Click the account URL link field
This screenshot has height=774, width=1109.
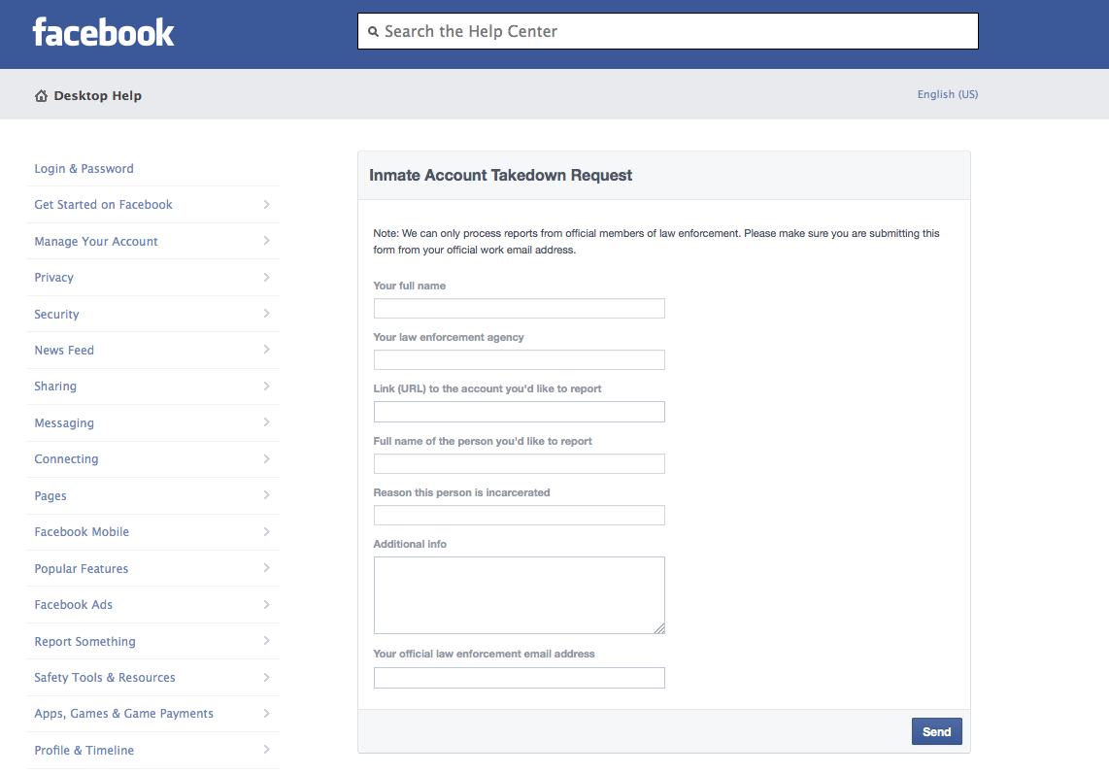[x=519, y=412]
